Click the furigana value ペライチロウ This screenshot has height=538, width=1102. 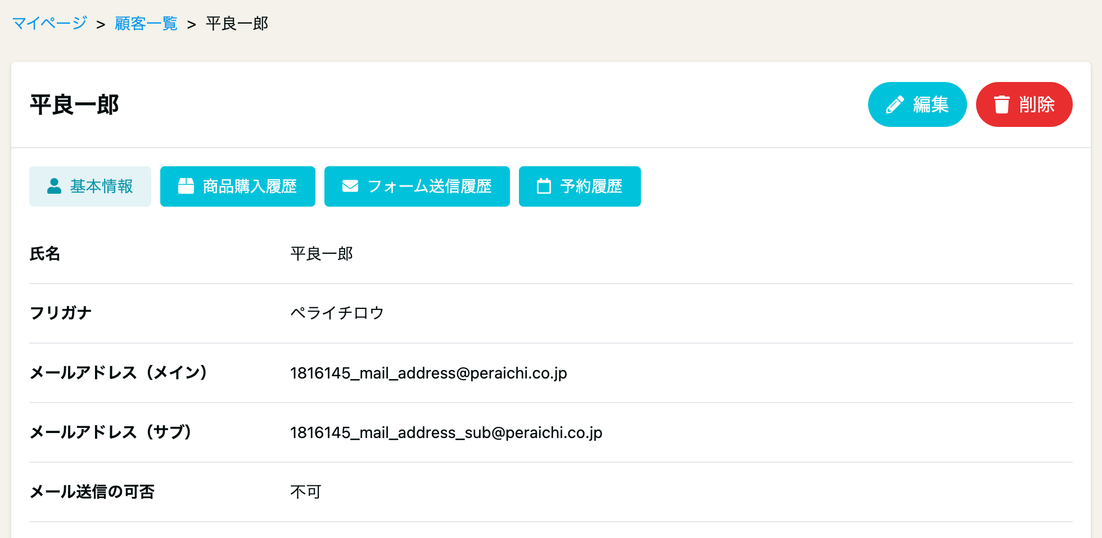click(x=337, y=313)
